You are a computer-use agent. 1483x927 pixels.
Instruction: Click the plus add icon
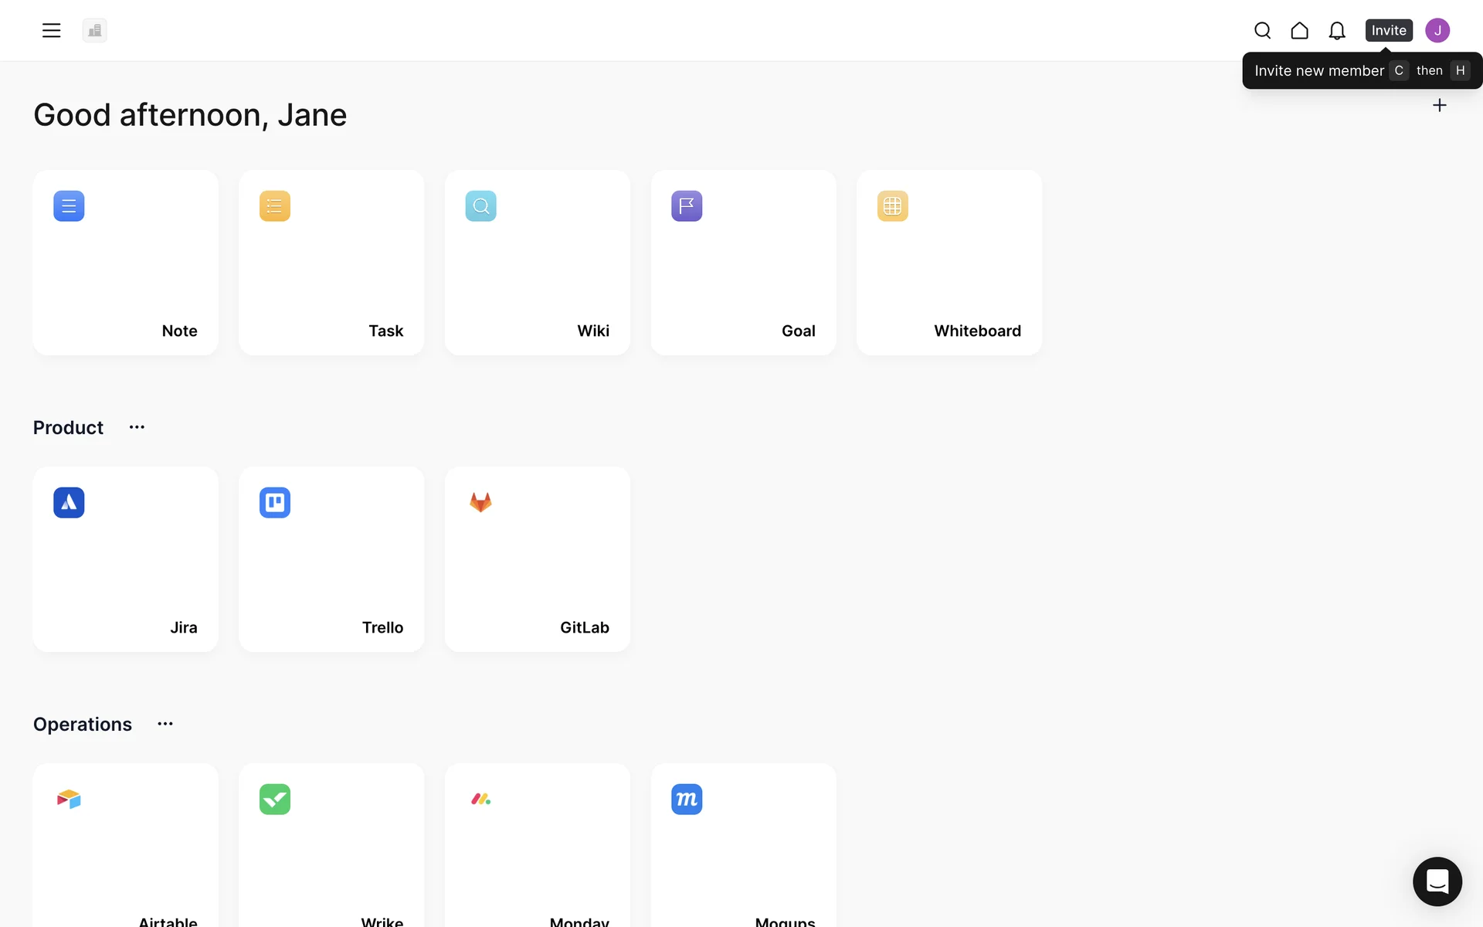(1439, 105)
